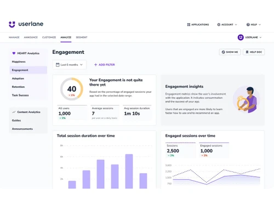Click the calendar icon in date filter
Image resolution: width=274 pixels, height=206 pixels.
tap(58, 65)
